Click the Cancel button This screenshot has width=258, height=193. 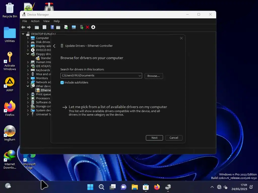[x=174, y=138]
